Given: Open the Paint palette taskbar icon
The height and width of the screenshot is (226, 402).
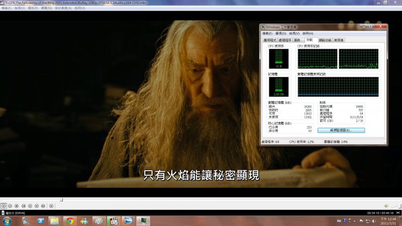Looking at the screenshot, I should click(x=98, y=220).
